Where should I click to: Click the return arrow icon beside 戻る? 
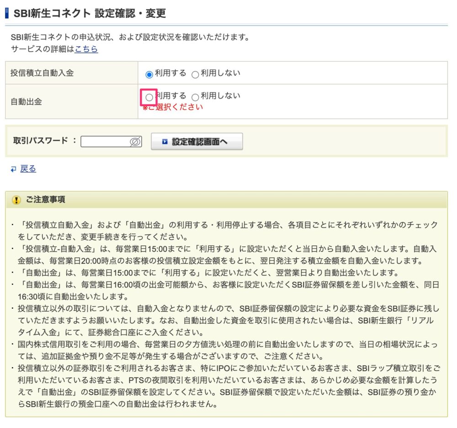point(13,169)
